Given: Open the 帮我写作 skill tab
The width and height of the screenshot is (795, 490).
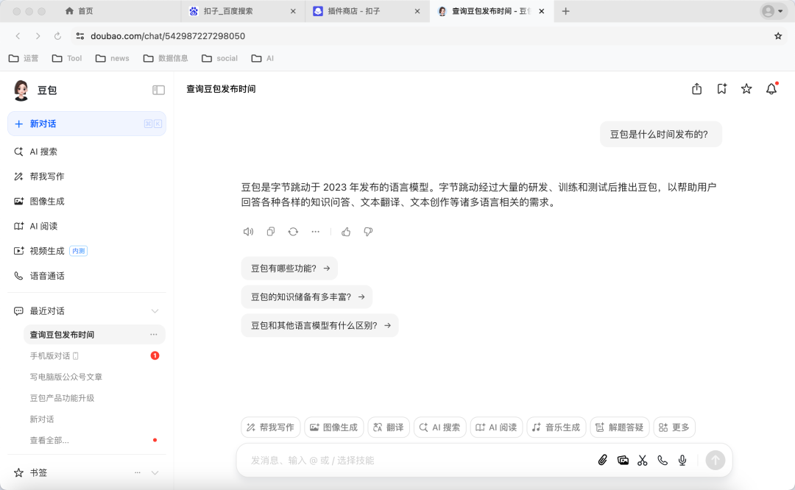Looking at the screenshot, I should 270,427.
